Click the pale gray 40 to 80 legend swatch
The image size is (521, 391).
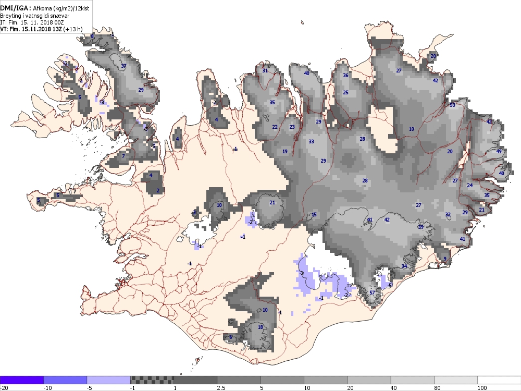tap(413, 380)
